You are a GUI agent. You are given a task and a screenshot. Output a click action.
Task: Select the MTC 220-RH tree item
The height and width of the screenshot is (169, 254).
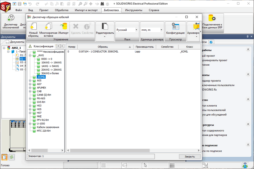(44, 131)
